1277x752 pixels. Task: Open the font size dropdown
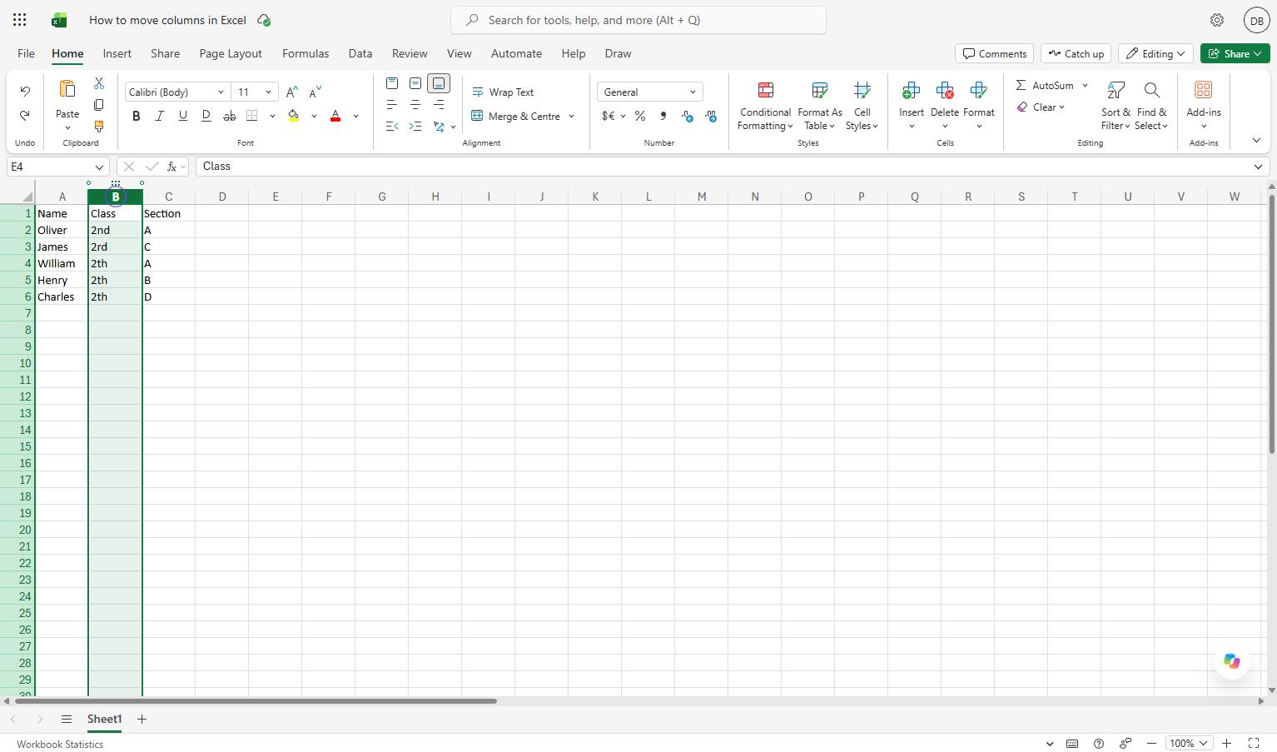pyautogui.click(x=268, y=92)
